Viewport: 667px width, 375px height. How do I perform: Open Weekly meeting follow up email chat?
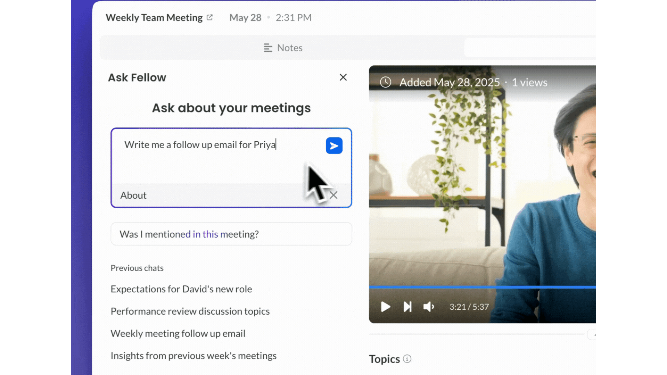tap(178, 333)
